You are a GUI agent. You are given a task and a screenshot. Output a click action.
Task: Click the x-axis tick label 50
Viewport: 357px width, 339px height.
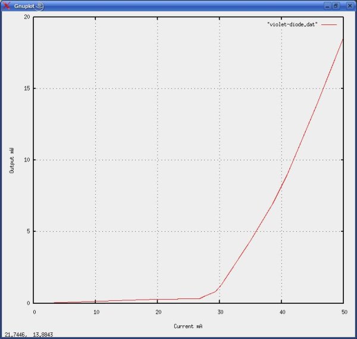pos(343,312)
